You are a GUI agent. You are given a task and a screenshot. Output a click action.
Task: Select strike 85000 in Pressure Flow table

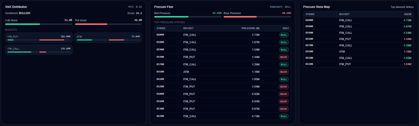pos(161,94)
